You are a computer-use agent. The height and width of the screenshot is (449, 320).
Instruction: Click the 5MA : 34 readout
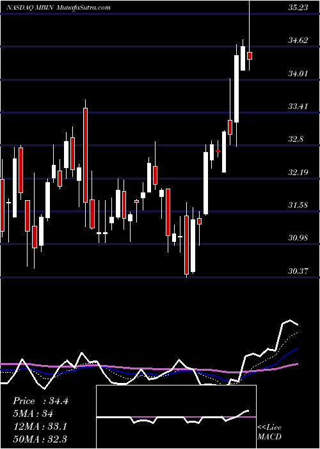tap(33, 414)
